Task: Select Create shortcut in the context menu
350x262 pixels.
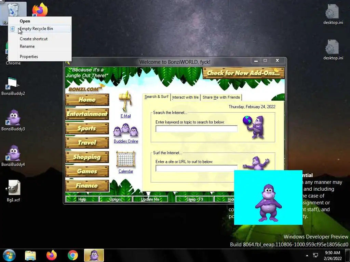Action: click(x=40, y=39)
